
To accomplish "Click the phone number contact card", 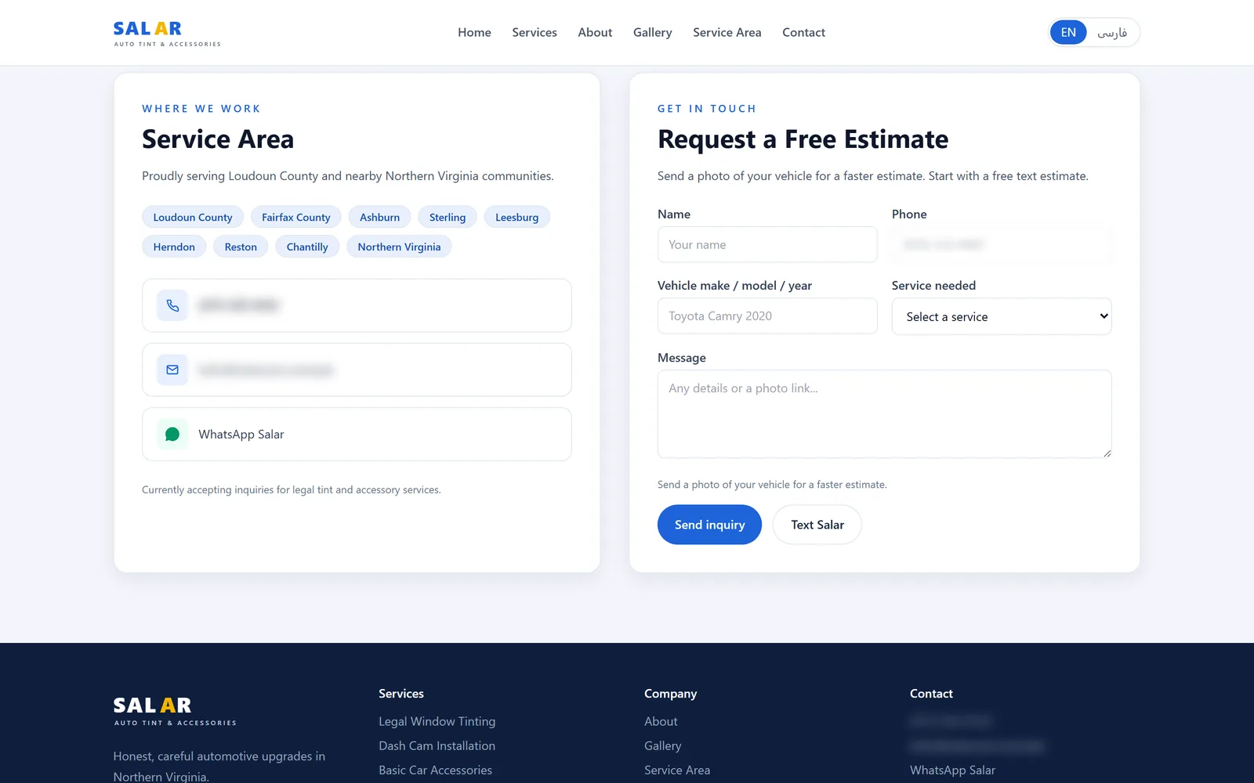I will (357, 305).
